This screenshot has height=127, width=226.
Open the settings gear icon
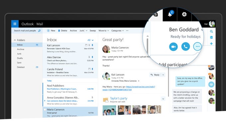tap(184, 14)
